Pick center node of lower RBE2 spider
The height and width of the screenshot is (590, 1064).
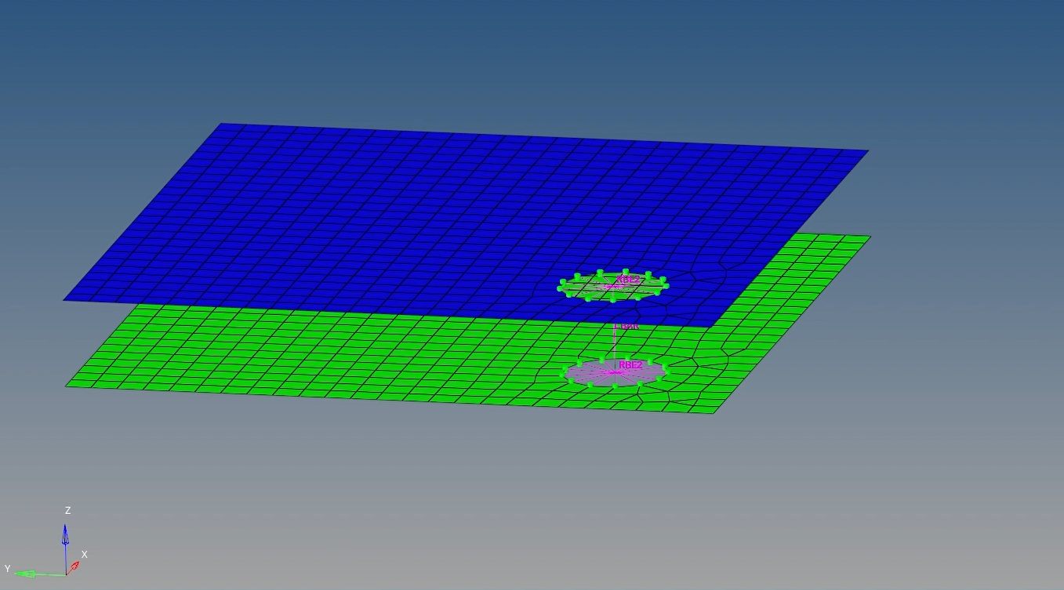[614, 372]
